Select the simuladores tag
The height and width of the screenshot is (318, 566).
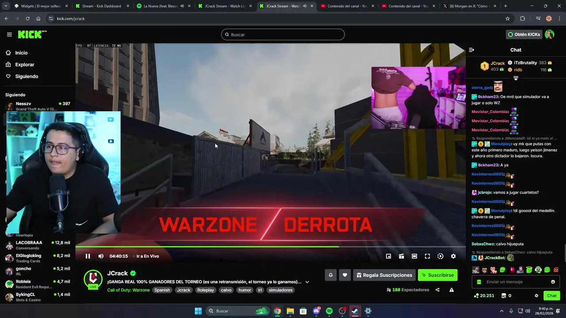[x=281, y=290]
